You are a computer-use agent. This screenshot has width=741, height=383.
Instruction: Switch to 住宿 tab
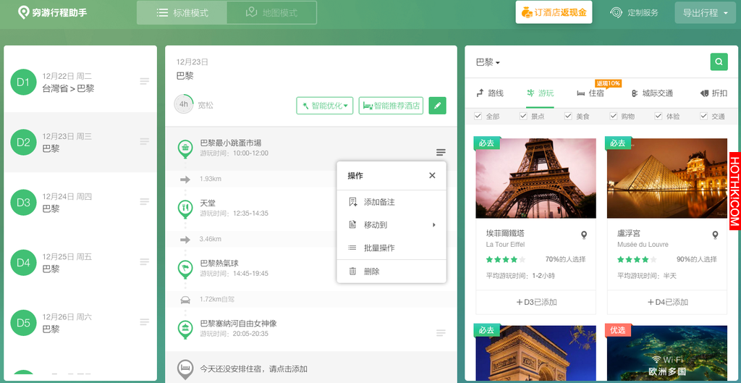pos(590,93)
